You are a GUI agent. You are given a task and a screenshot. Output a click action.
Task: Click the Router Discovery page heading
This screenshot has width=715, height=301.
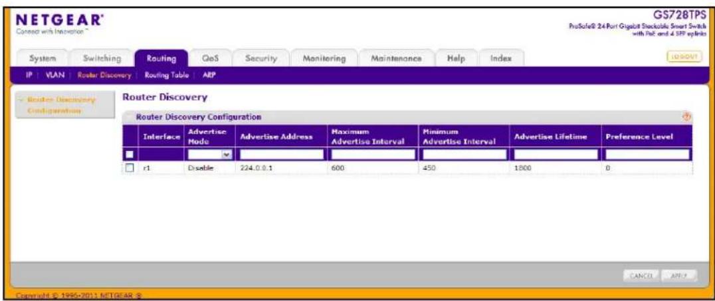coord(165,97)
